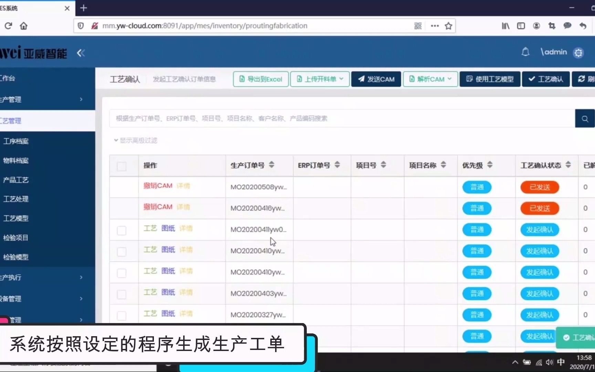Click 工艺确认 toolbar button

546,79
